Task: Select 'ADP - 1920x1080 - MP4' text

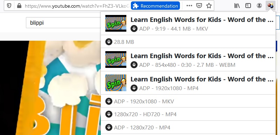Action: [x=169, y=88]
